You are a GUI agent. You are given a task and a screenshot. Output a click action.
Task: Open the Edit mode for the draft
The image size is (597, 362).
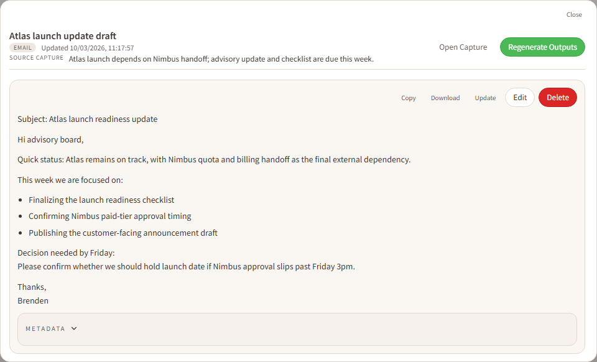point(520,97)
